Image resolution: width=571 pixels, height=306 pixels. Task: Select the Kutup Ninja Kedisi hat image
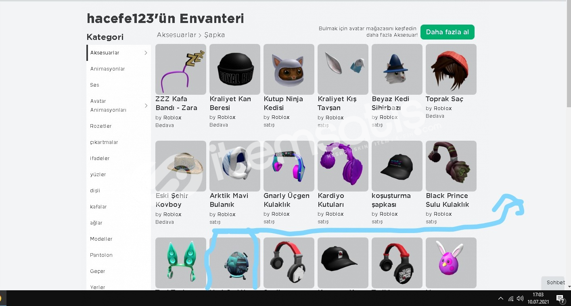click(289, 69)
